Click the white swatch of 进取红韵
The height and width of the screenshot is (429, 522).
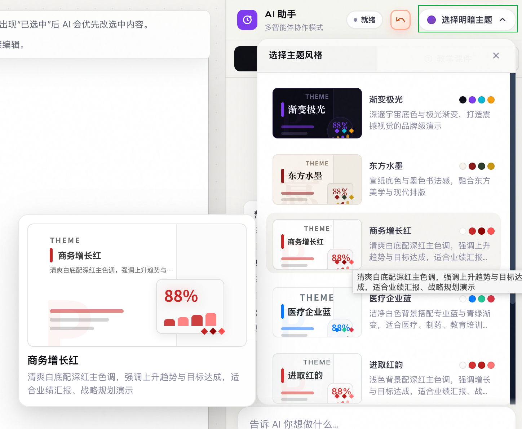pyautogui.click(x=463, y=365)
